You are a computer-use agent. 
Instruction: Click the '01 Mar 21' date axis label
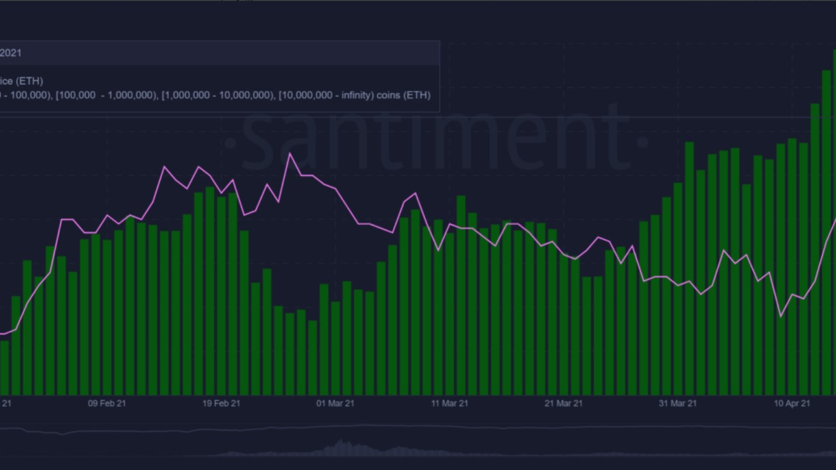click(x=335, y=403)
